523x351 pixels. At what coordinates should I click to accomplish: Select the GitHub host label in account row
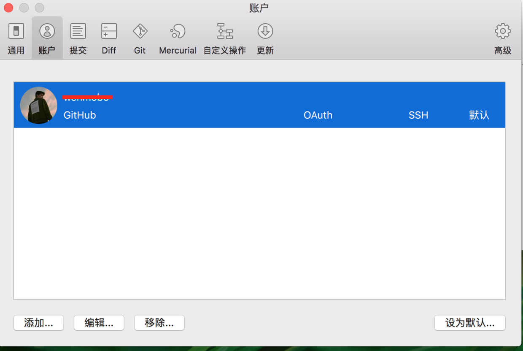pos(80,115)
